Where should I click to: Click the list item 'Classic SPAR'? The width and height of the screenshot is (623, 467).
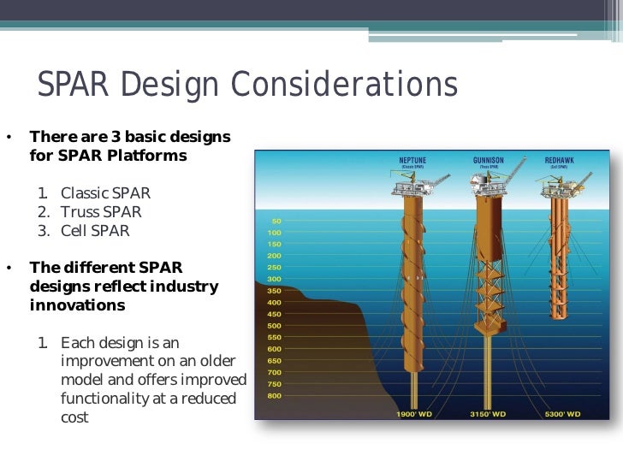[105, 193]
